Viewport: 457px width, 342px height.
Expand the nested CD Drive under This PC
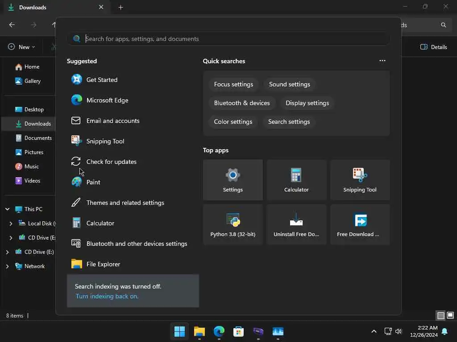[x=11, y=238]
